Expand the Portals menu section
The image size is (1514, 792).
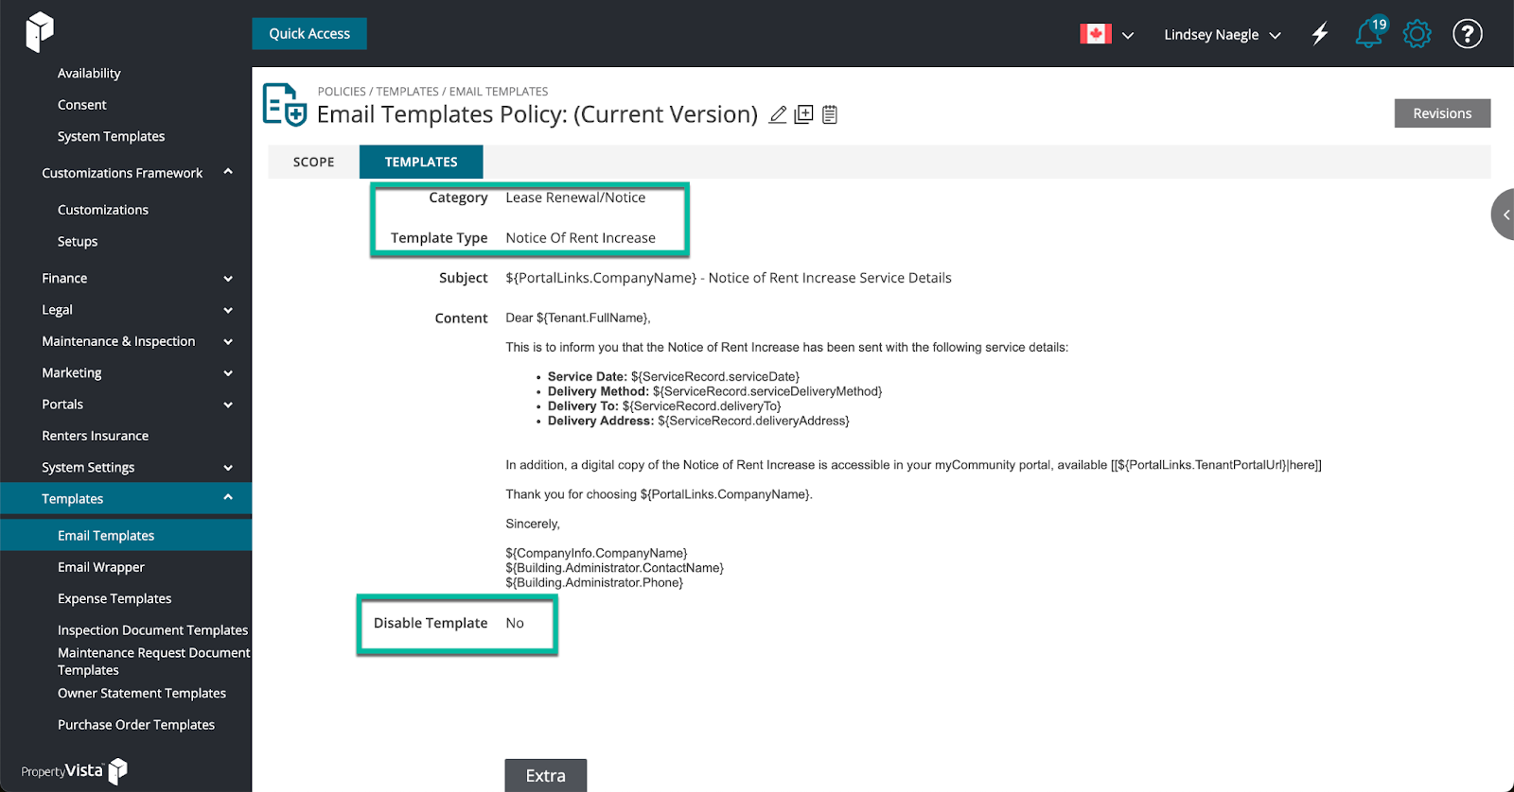coord(228,405)
